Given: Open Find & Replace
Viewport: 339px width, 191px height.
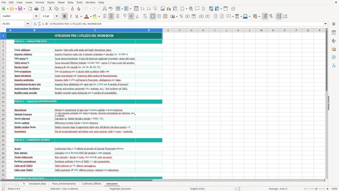Looking at the screenshot, I should (x=105, y=9).
